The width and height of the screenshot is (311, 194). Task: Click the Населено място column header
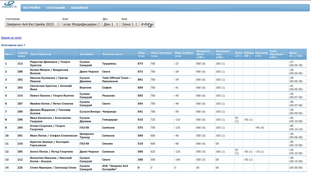[x=112, y=54]
